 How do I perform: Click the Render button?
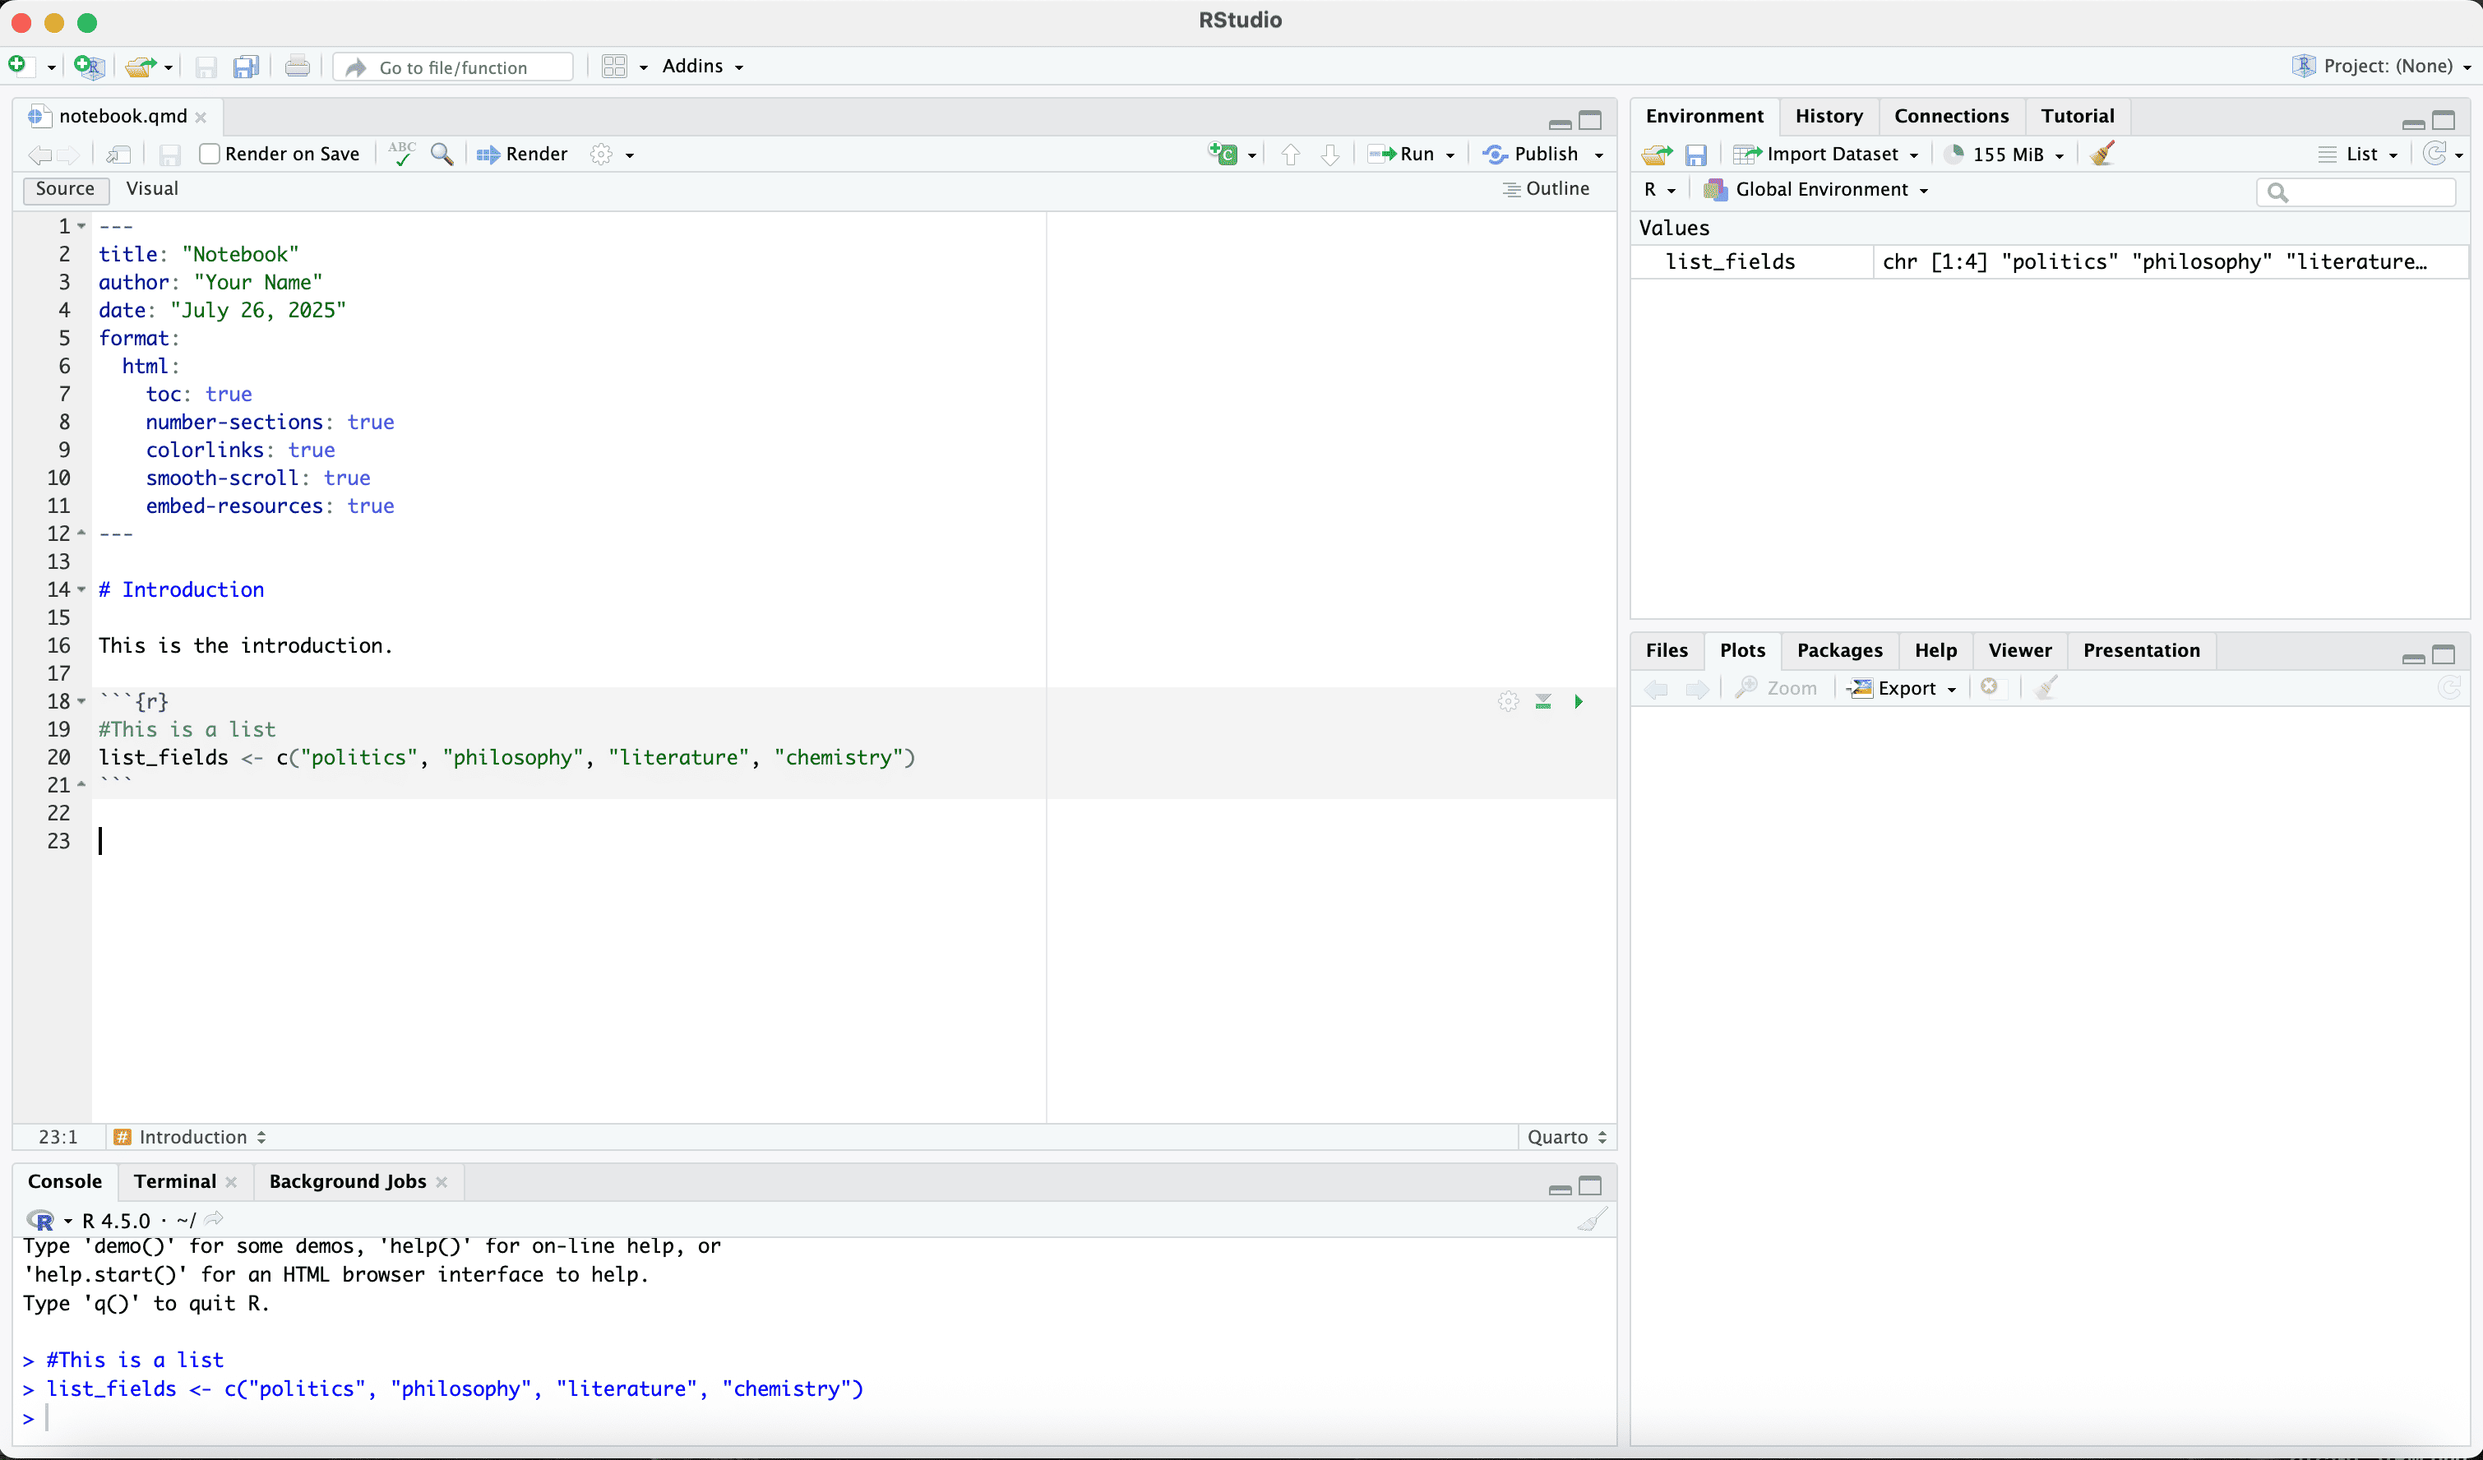523,154
